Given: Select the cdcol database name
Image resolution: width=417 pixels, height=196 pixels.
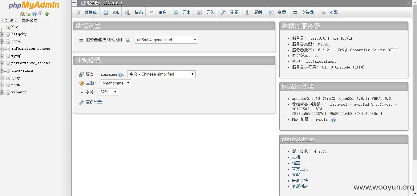Looking at the screenshot, I should [17, 41].
